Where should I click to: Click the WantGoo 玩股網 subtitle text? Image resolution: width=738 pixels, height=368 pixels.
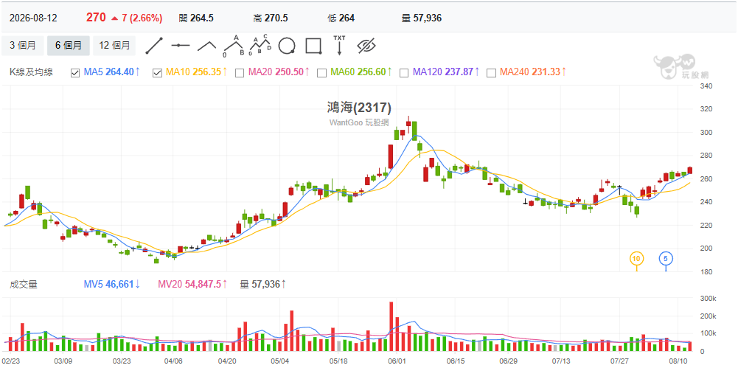click(359, 122)
